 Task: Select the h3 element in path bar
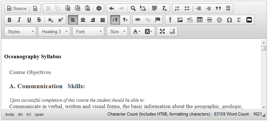pos(29,115)
